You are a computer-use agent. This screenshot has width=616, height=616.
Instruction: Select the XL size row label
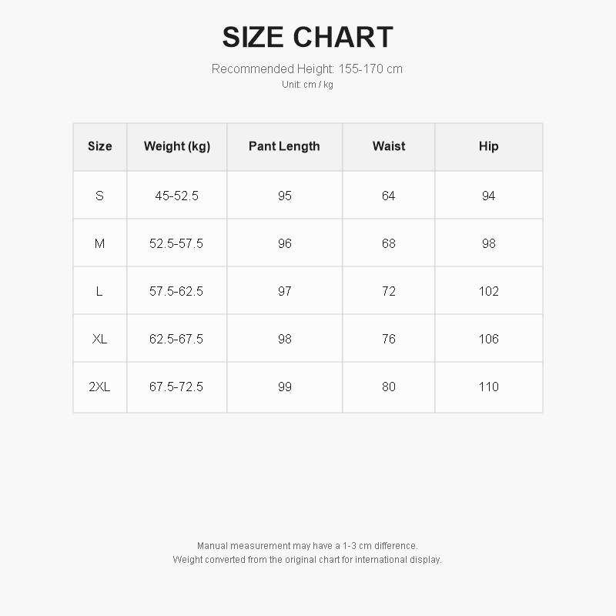100,339
